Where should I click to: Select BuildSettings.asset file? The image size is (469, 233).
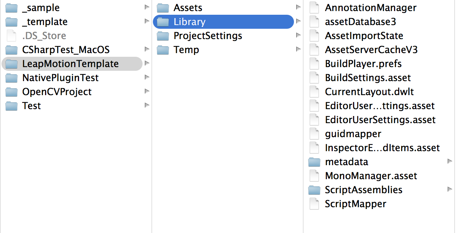coord(379,78)
